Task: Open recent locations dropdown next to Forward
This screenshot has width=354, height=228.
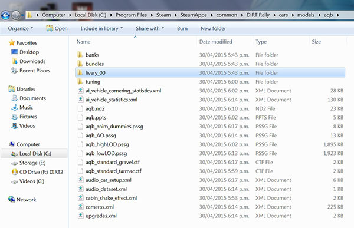Action: (22, 15)
